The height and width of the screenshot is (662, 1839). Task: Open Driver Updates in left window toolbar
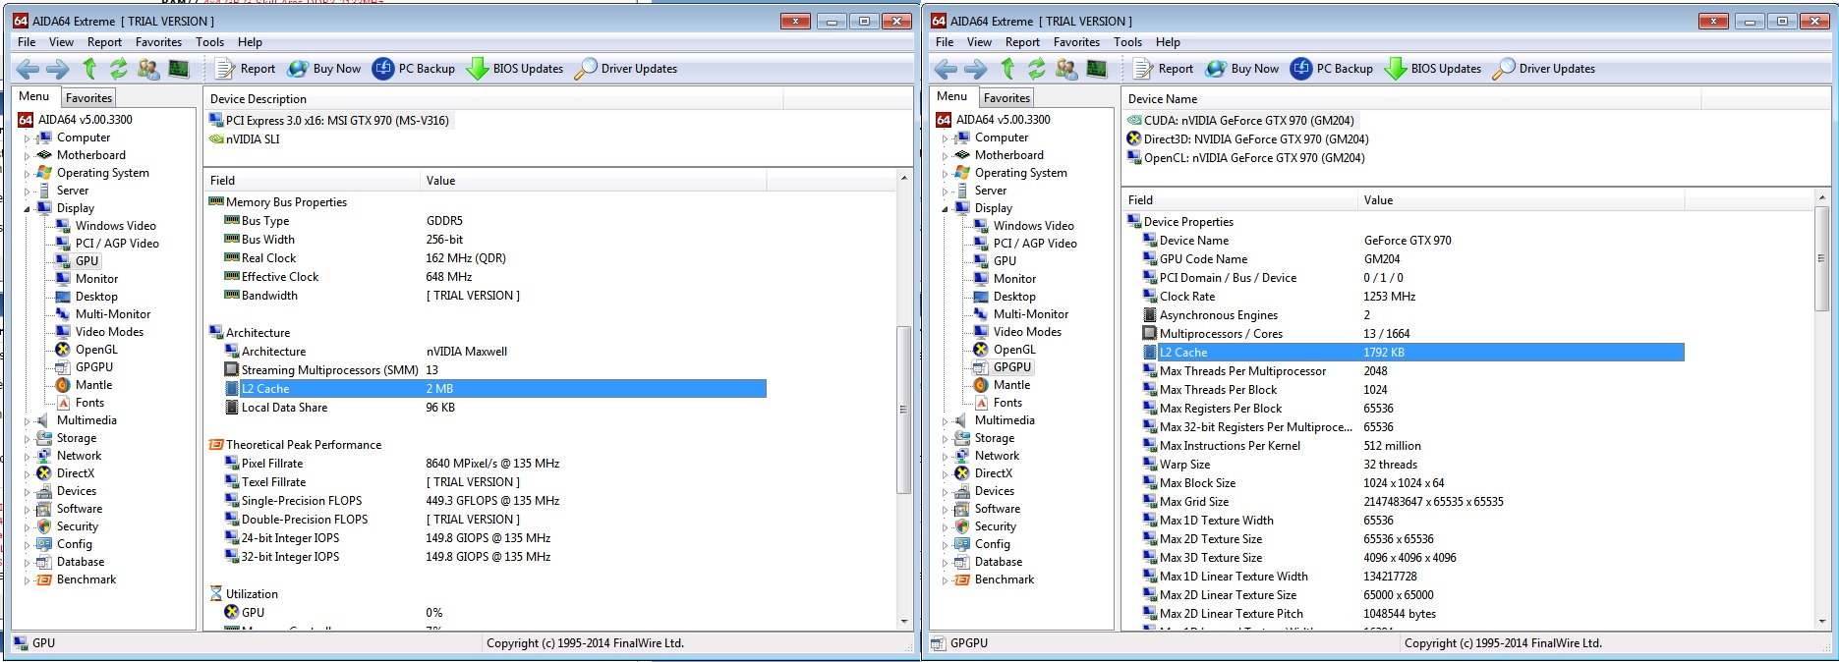coord(626,69)
